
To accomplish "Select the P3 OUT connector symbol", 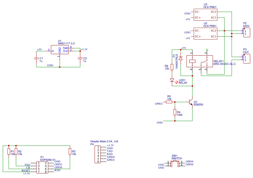I will (x=247, y=59).
